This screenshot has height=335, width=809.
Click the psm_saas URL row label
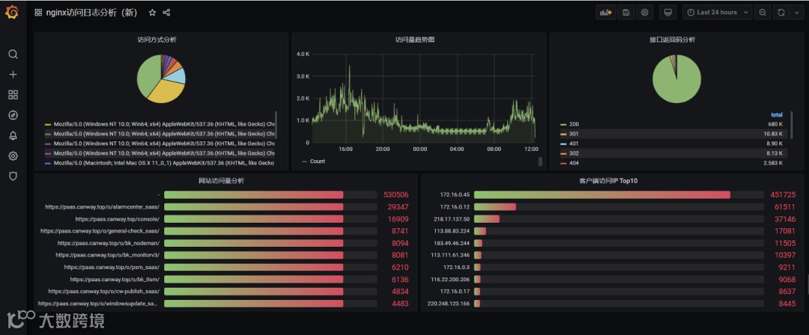[112, 267]
